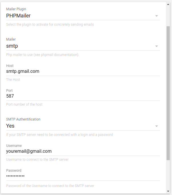Click the phpmail documentation helper text

tap(43, 55)
